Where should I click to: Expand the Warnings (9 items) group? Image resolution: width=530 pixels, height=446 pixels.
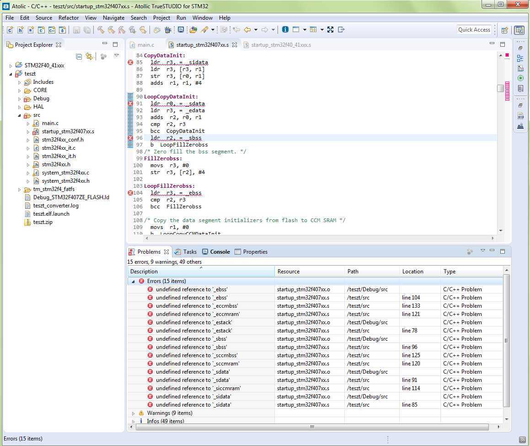pyautogui.click(x=133, y=413)
